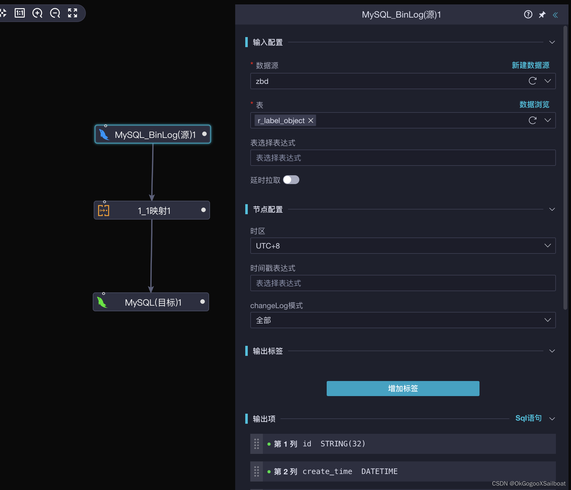Collapse the 输出标签 section
571x490 pixels.
pyautogui.click(x=552, y=351)
